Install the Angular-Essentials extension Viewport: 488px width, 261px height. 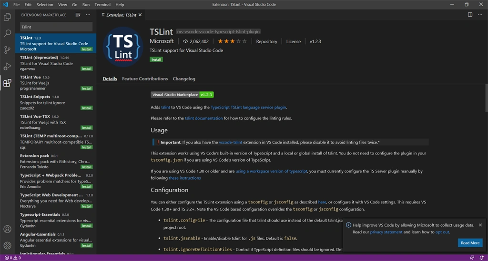(x=87, y=245)
